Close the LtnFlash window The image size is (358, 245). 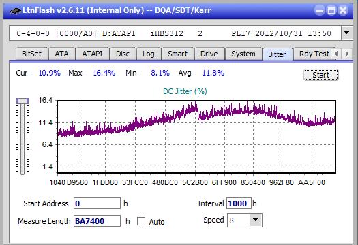(x=343, y=10)
